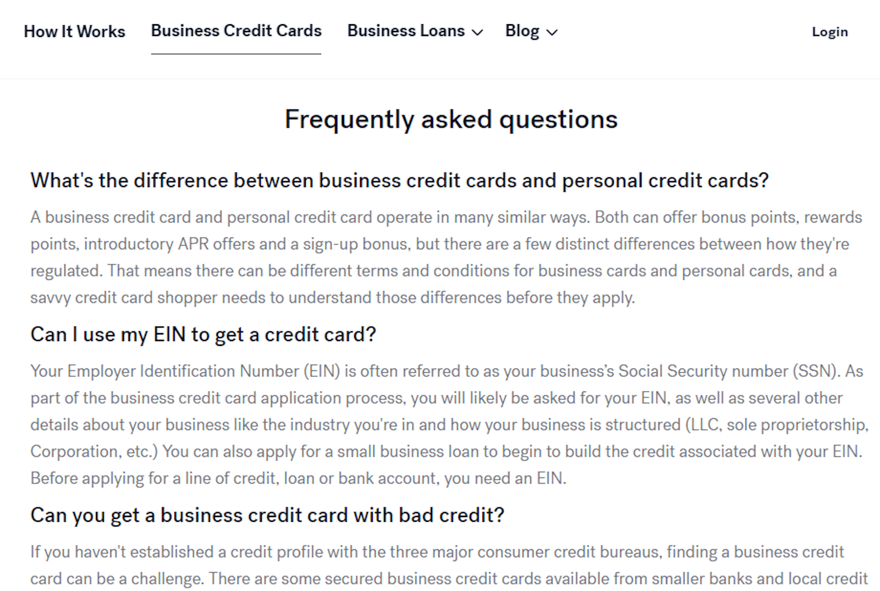
Task: Click the line starting 'points, introductory APR offers'
Action: point(440,244)
